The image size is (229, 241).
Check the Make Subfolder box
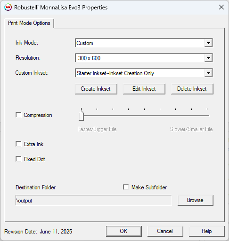point(126,187)
